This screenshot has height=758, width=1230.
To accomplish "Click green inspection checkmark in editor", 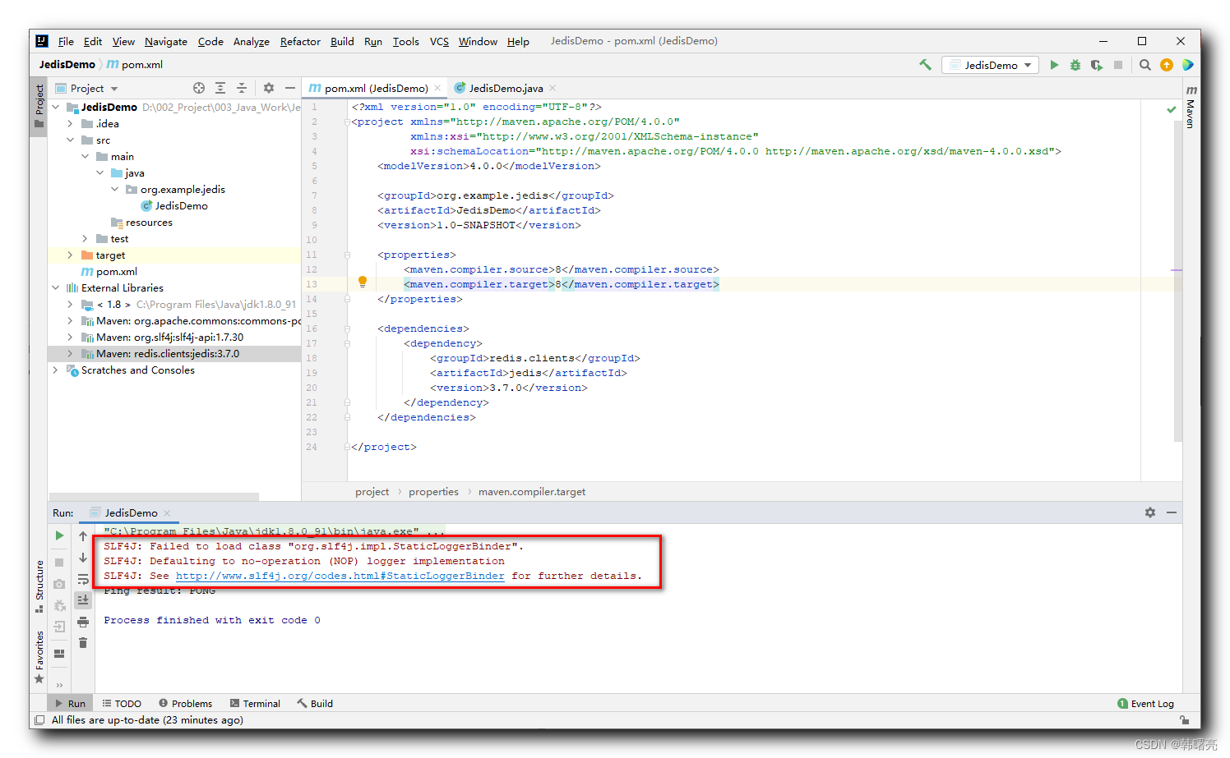I will [x=1172, y=109].
